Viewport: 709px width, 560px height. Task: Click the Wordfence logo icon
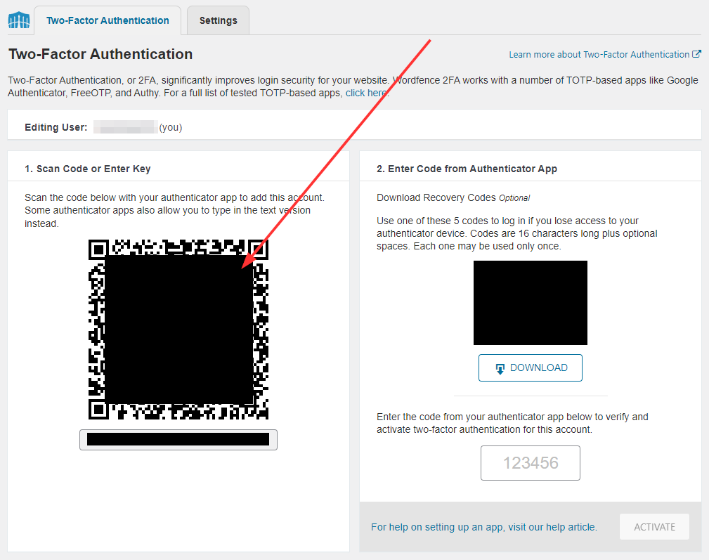click(x=19, y=20)
